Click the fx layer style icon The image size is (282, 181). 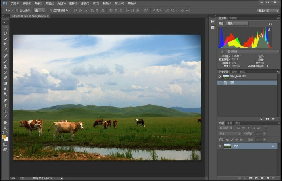point(246,178)
